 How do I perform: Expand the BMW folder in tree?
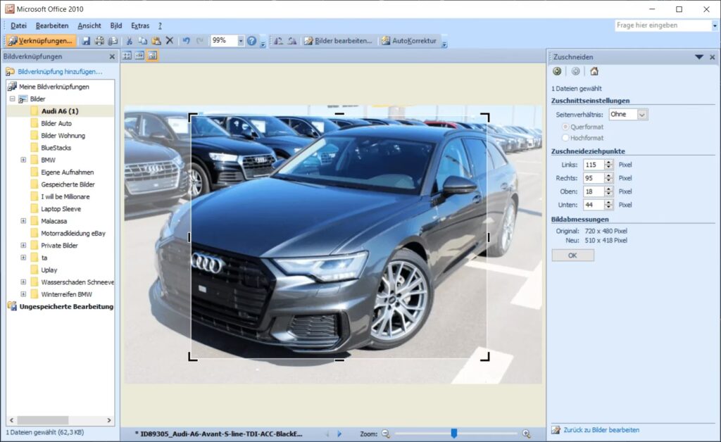23,160
